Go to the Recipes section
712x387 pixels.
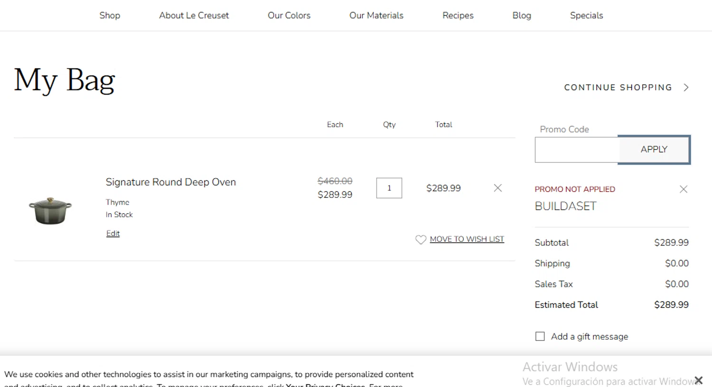tap(458, 15)
